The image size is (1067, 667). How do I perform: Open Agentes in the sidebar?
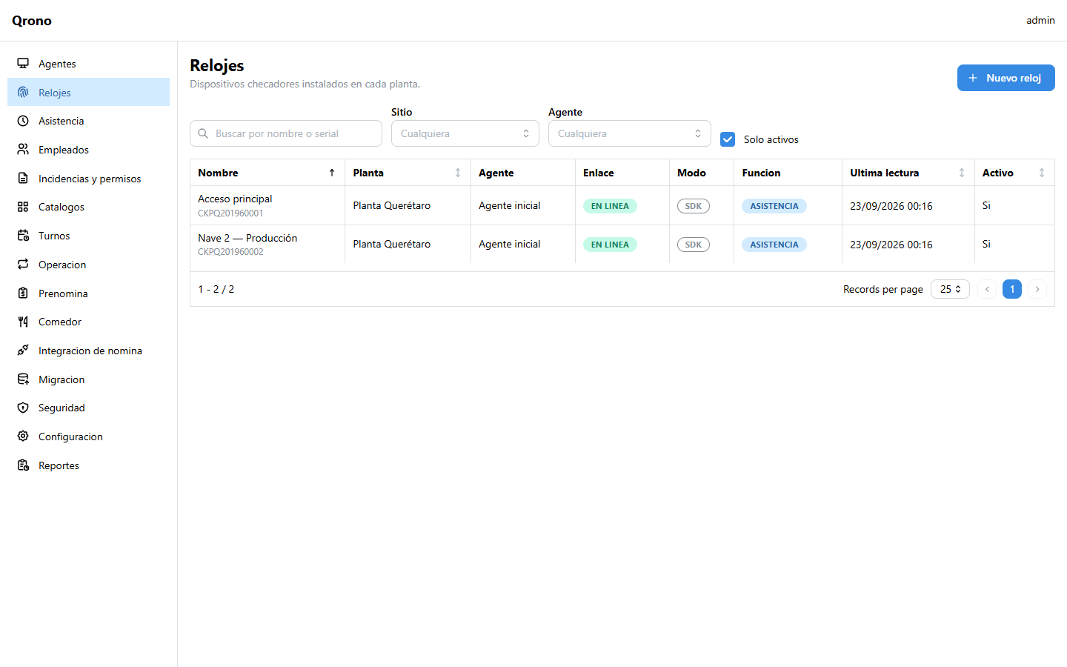(x=88, y=64)
